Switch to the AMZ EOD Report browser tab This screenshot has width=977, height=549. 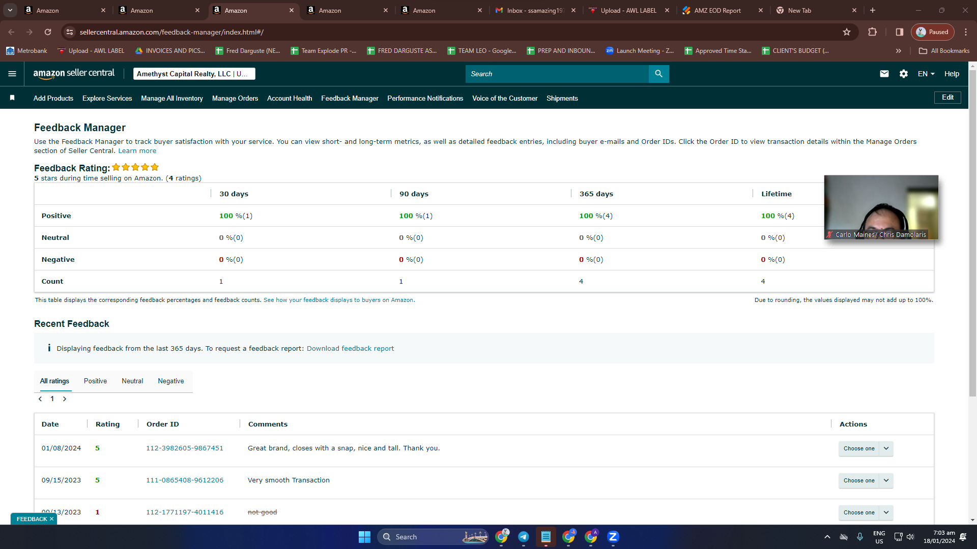pos(723,10)
